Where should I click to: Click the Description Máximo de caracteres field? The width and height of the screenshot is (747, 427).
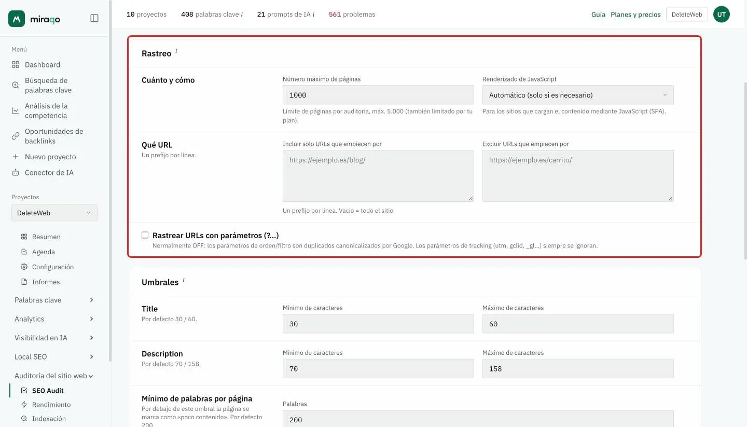point(578,368)
